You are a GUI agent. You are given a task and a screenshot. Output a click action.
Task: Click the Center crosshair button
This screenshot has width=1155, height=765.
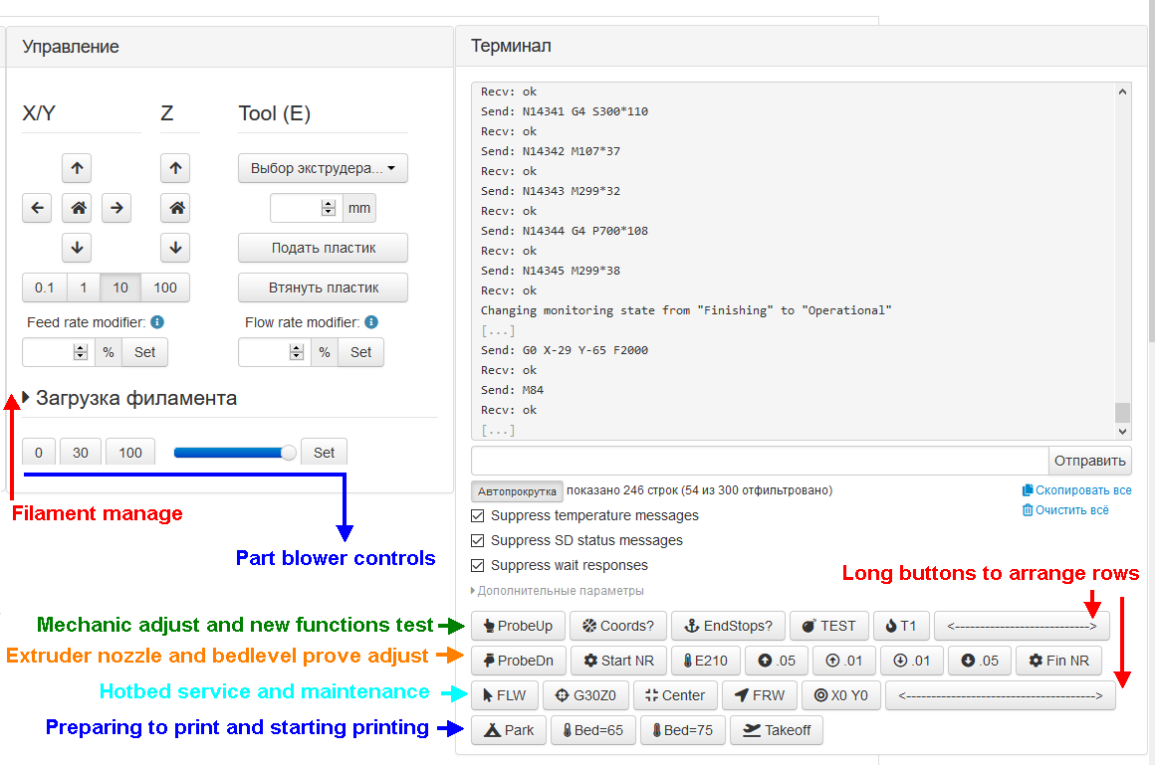pos(675,695)
